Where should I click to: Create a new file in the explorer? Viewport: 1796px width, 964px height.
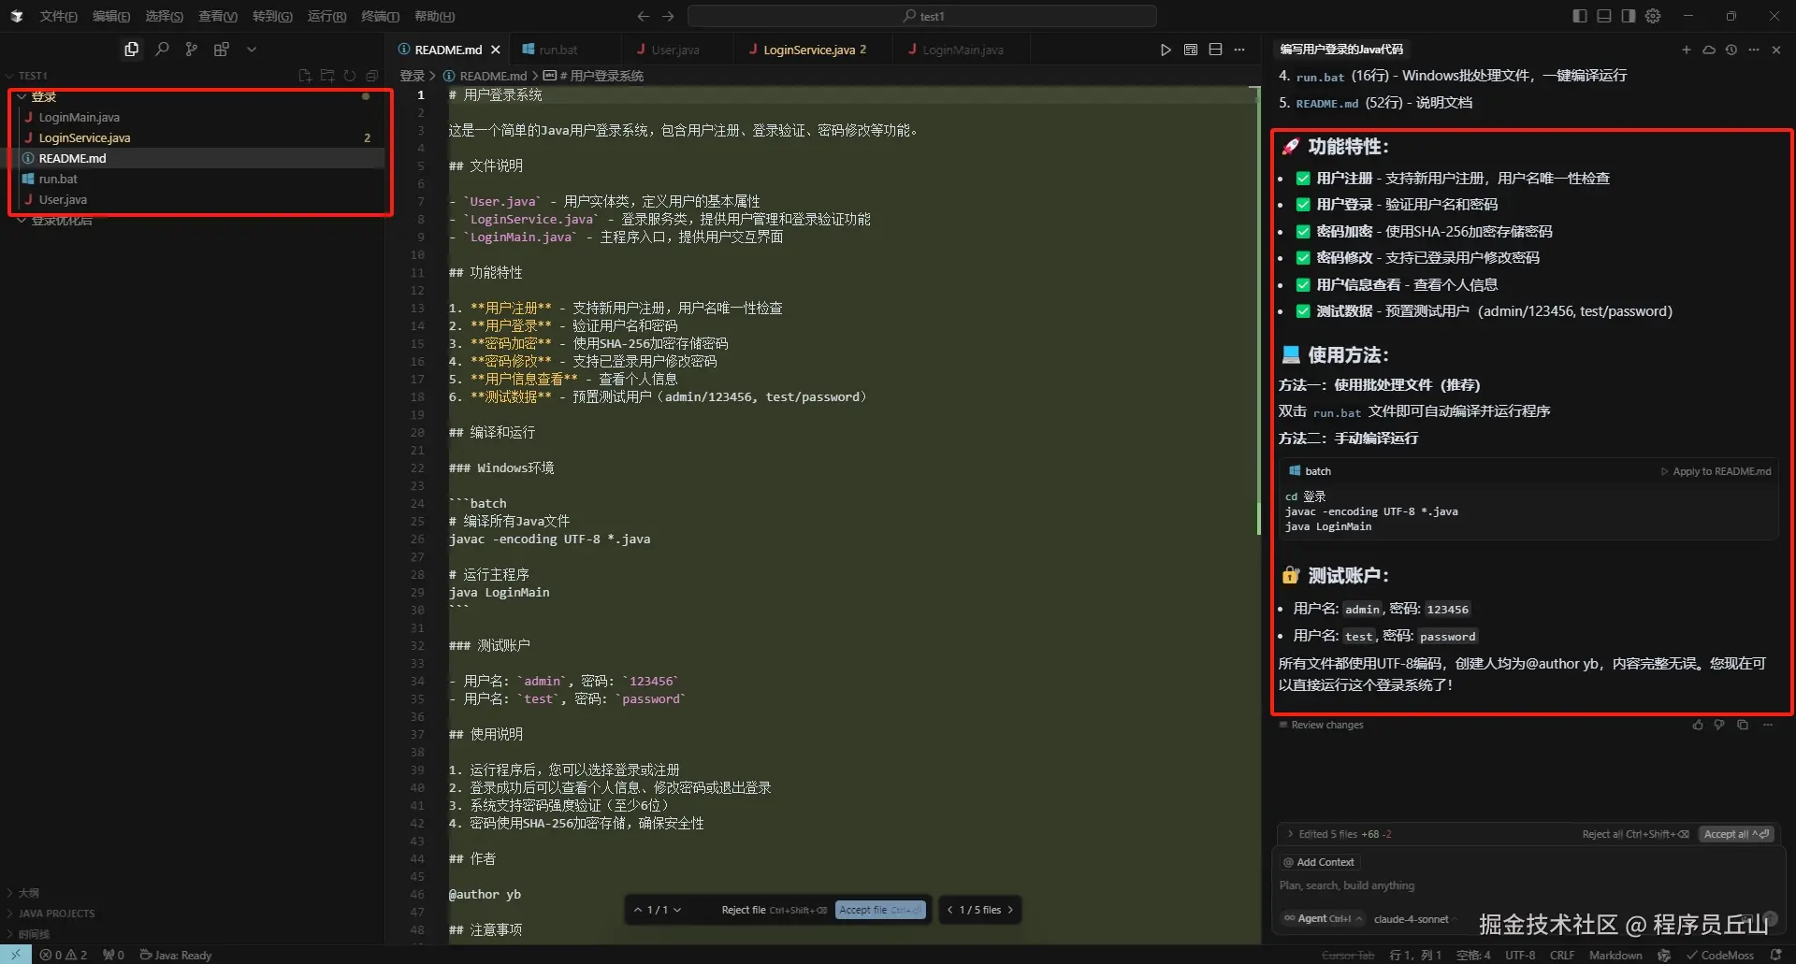[x=303, y=76]
